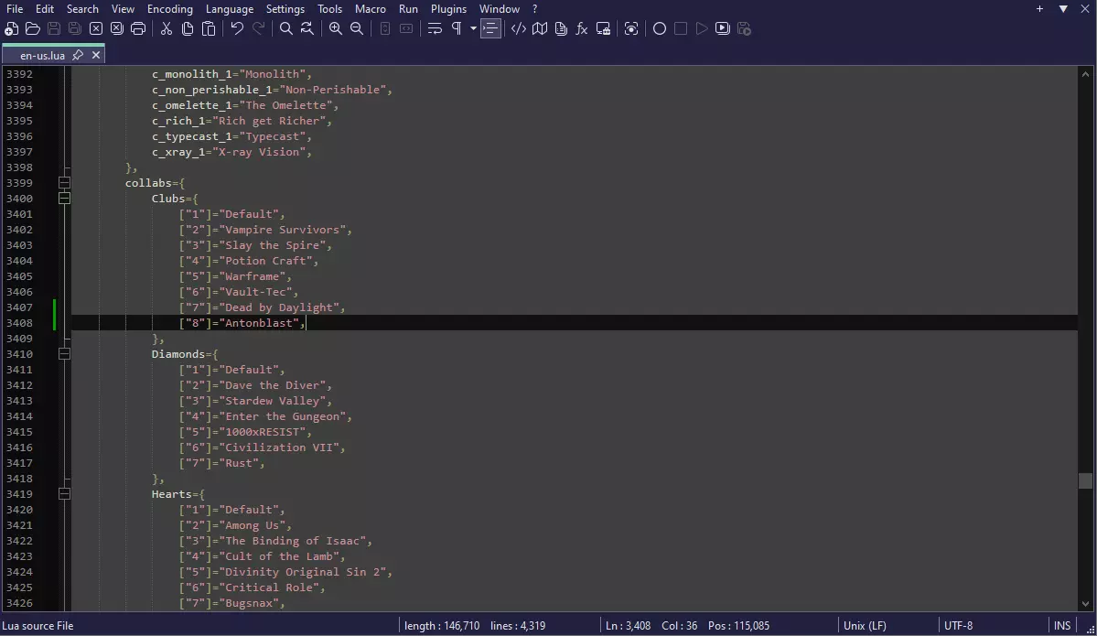
Task: Toggle file Monitoring eye icon
Action: point(631,28)
